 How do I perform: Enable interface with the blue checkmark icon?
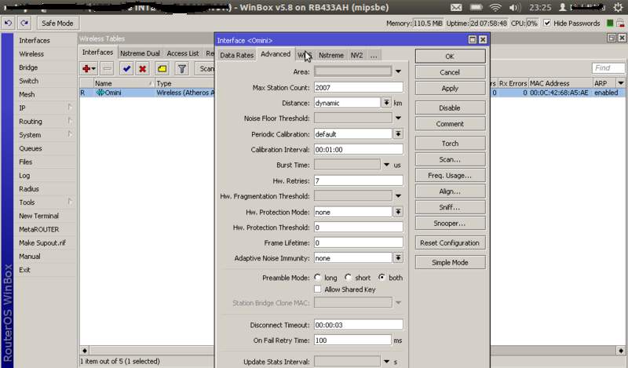(126, 69)
